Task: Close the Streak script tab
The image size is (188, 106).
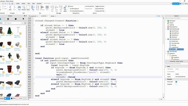Action: tap(55, 16)
